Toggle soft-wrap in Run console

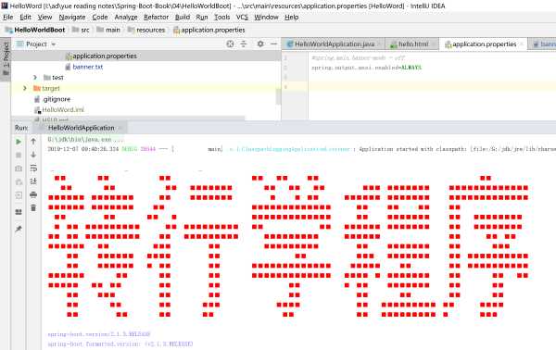click(x=33, y=168)
